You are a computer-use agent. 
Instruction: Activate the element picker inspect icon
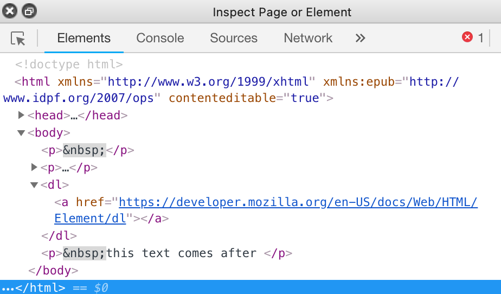click(18, 39)
